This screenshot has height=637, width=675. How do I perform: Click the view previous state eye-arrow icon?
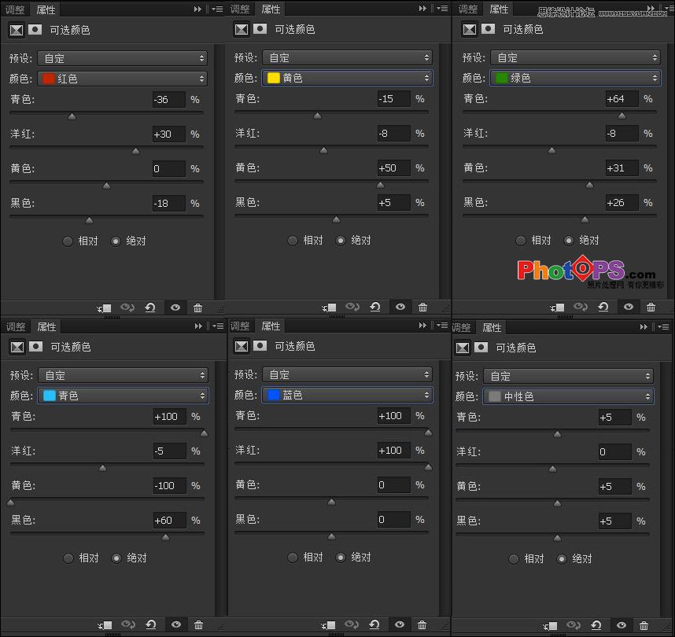pyautogui.click(x=127, y=307)
